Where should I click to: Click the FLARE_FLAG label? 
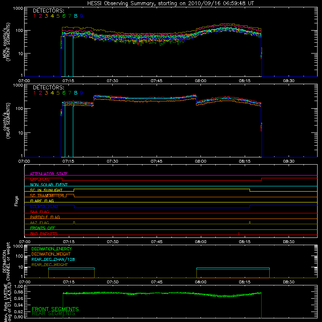(42, 201)
